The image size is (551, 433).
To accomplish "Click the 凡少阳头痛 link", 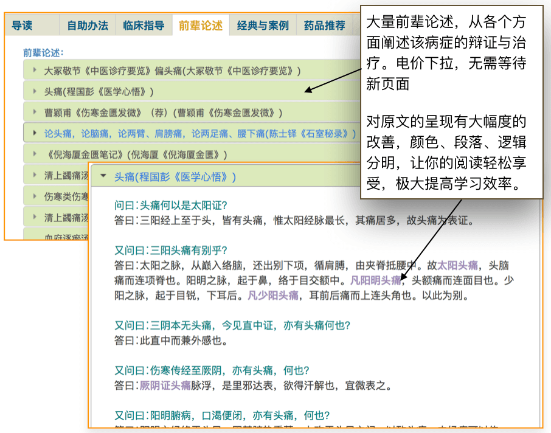I will (x=273, y=296).
